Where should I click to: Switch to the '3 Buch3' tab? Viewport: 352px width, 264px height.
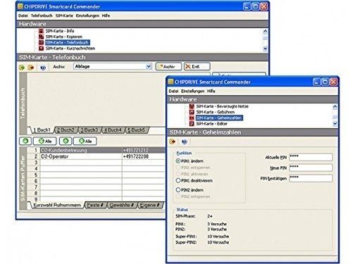click(89, 130)
